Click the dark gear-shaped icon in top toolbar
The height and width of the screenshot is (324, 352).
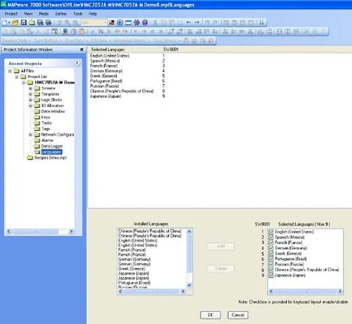click(137, 22)
